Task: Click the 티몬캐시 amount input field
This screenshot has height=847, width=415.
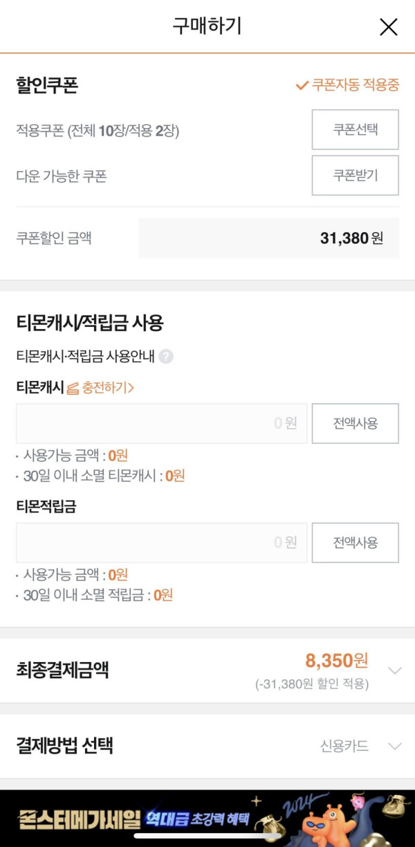Action: click(x=161, y=423)
